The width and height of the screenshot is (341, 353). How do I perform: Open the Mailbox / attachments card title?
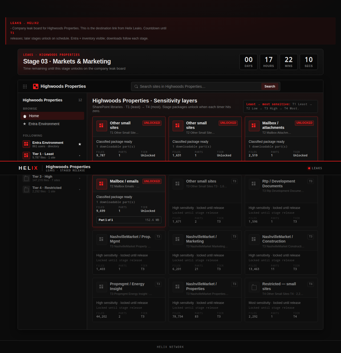[273, 125]
